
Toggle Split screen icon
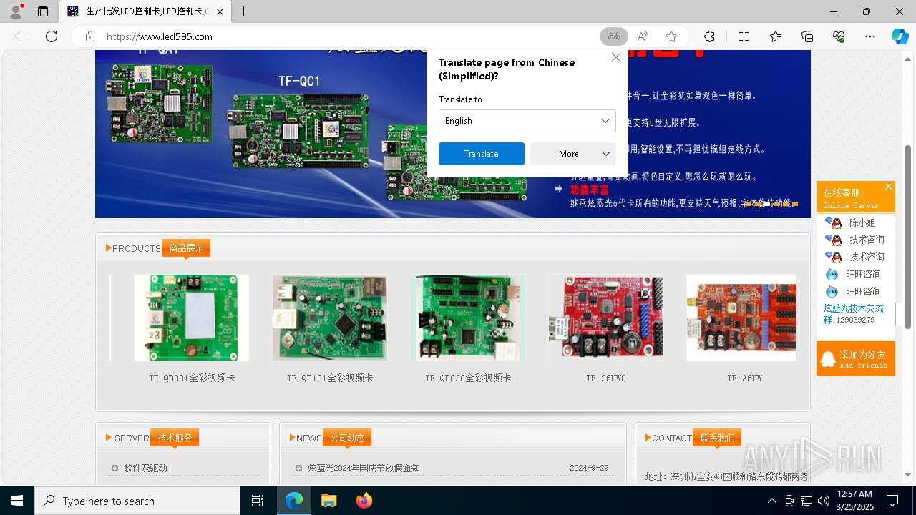pos(744,36)
